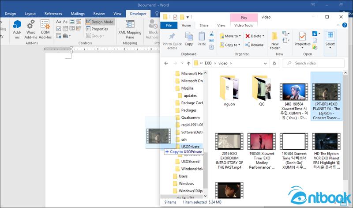This screenshot has height=208, width=353.
Task: Click Pin to Quick access in Explorer
Action: (x=172, y=41)
